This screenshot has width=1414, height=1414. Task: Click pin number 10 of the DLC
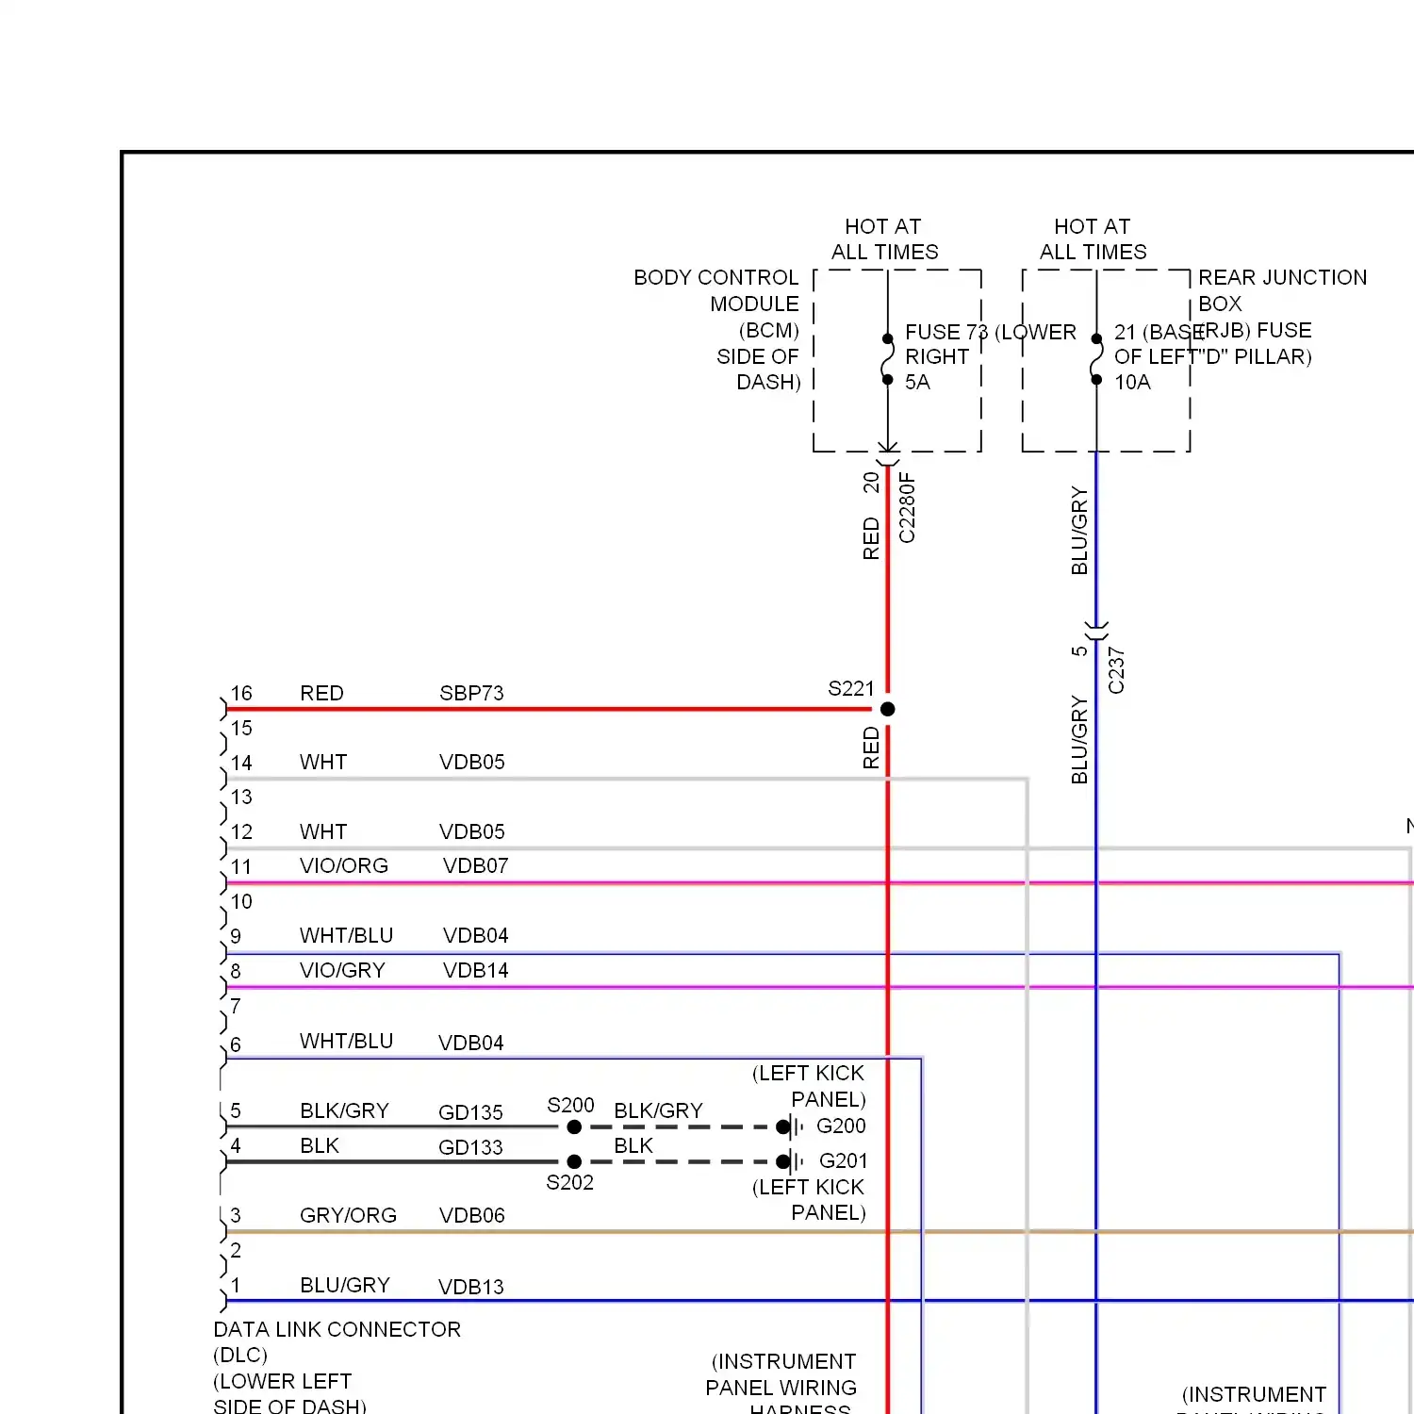point(241,901)
